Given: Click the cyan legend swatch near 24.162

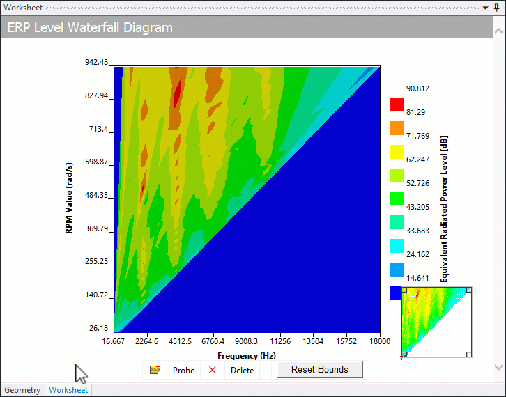Looking at the screenshot, I should [x=397, y=246].
